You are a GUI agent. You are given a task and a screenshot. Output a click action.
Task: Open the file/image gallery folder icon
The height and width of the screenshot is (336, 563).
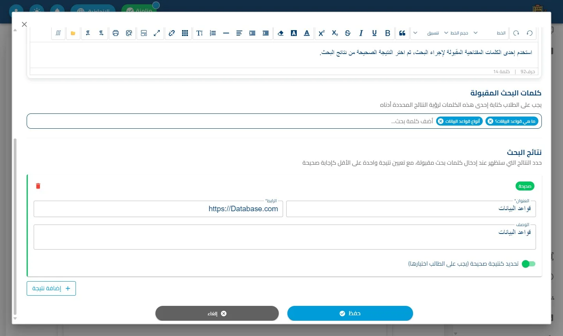[x=73, y=33]
